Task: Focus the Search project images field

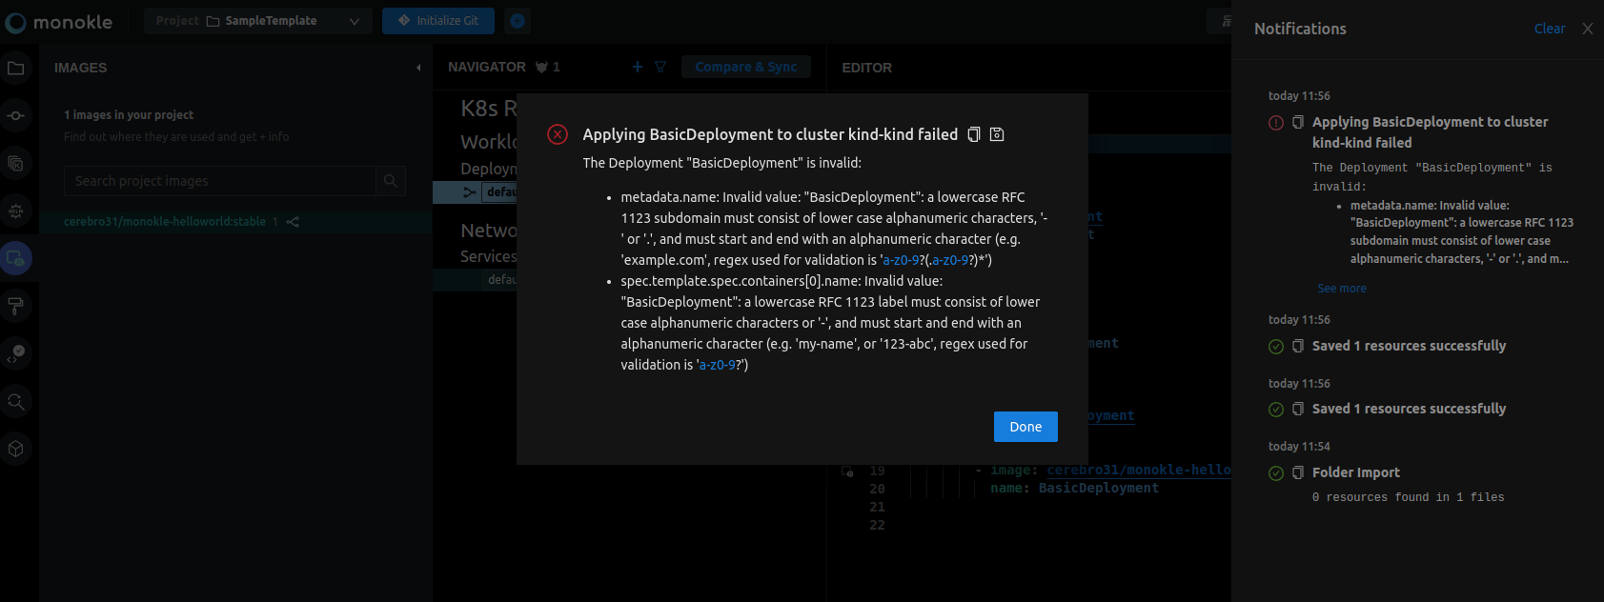Action: click(x=219, y=181)
